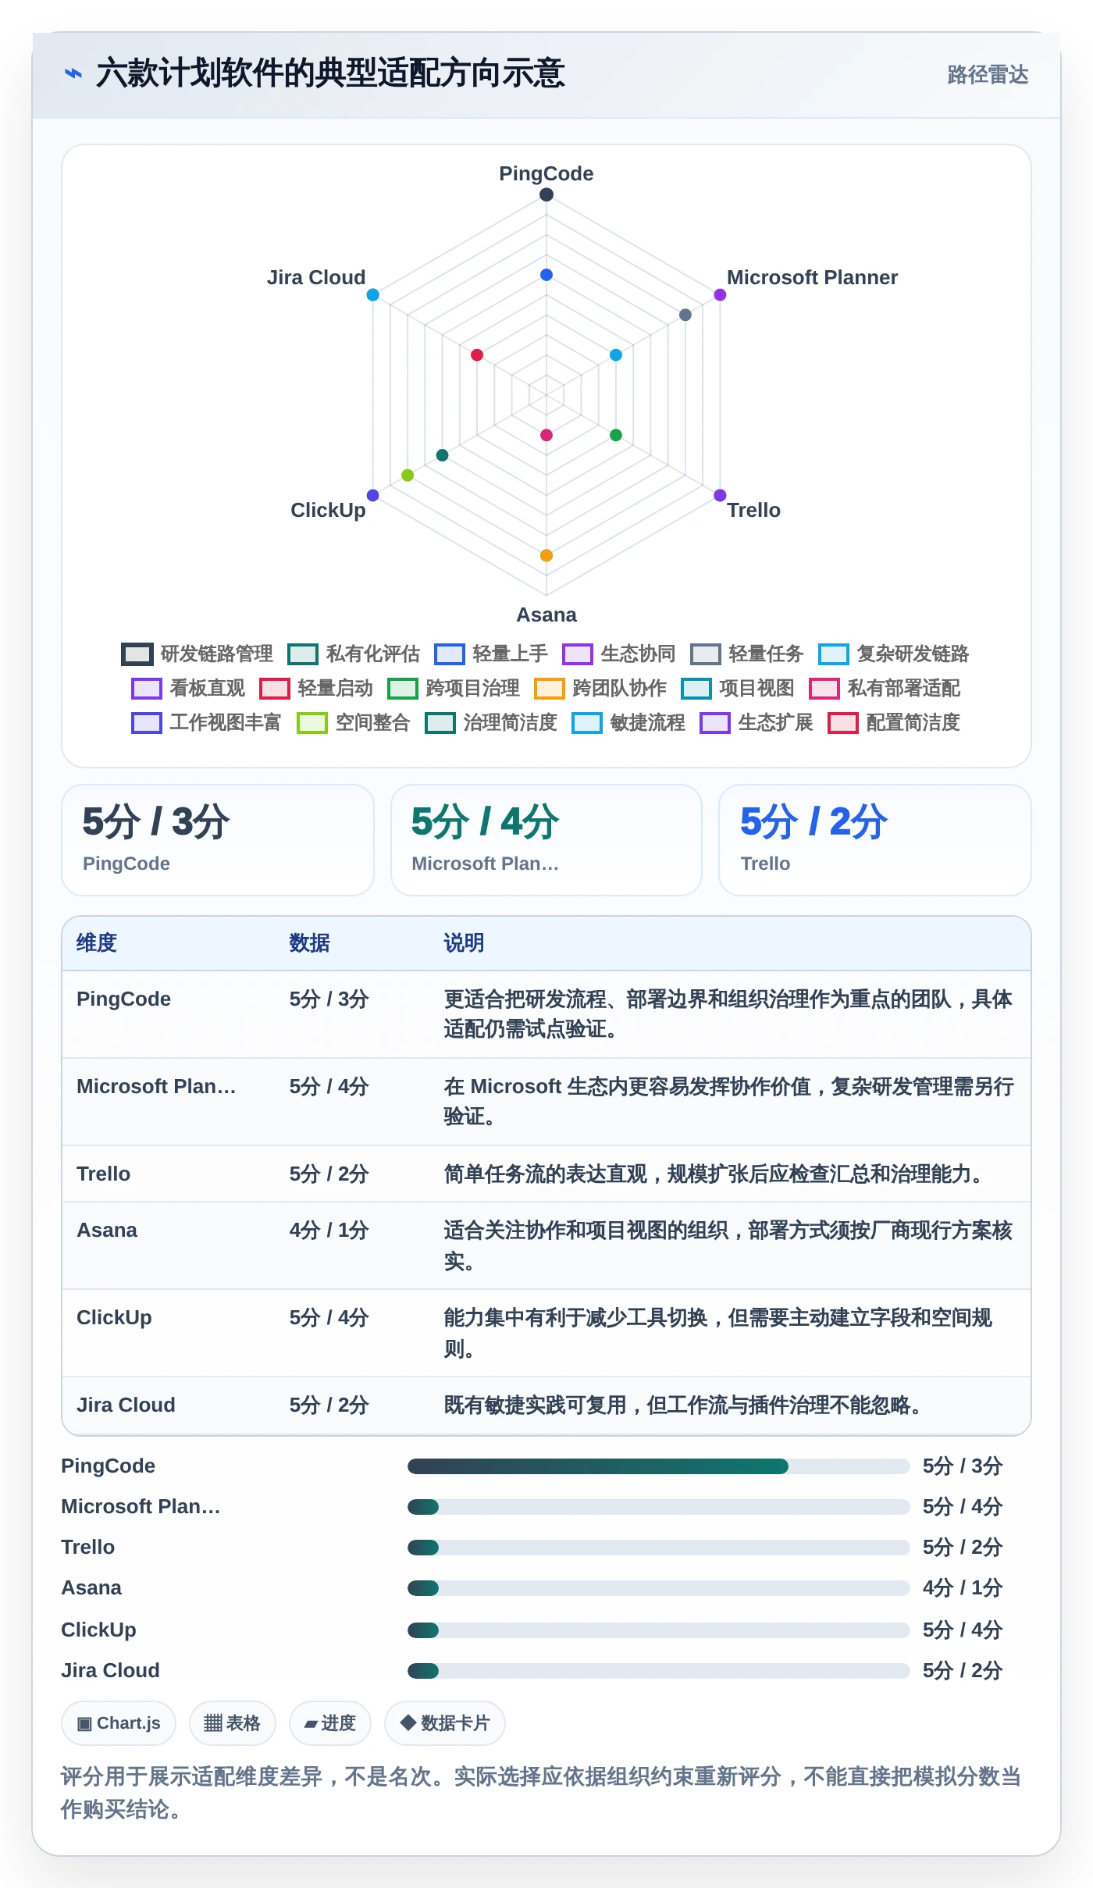Click the Jira Cloud progress bar
The image size is (1093, 1888).
658,1670
